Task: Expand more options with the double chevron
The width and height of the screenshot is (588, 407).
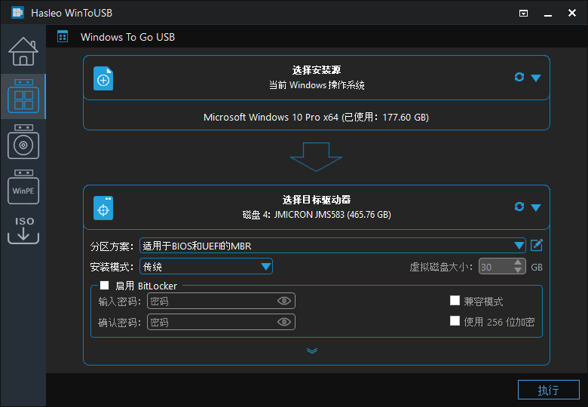Action: coord(312,350)
